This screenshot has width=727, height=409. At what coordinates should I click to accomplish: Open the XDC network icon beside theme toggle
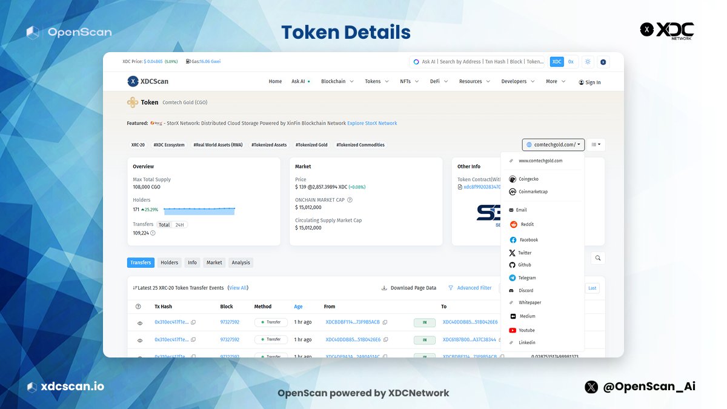603,62
